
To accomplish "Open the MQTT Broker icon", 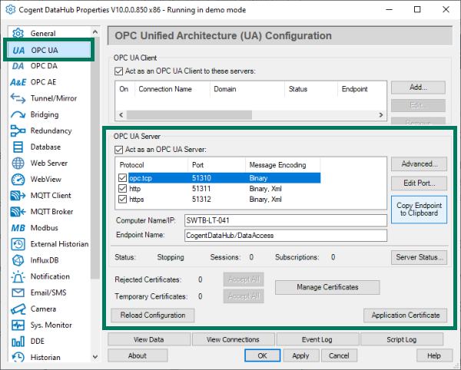I will pyautogui.click(x=18, y=212).
